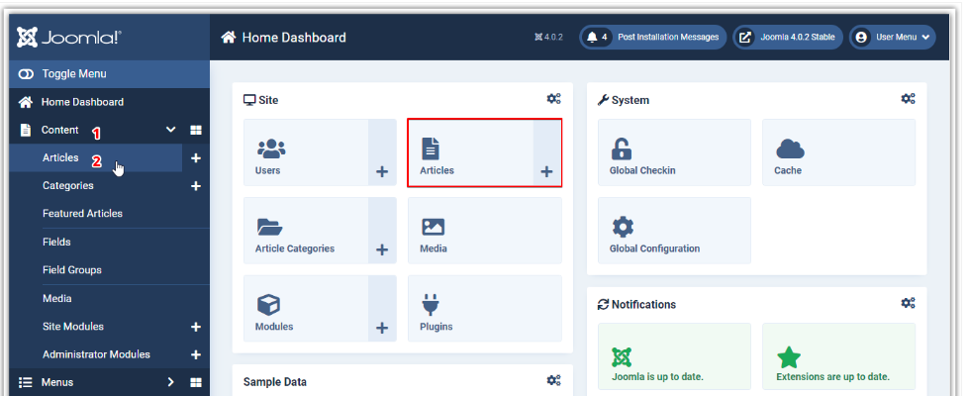
Task: Open Global Configuration gear tile
Action: point(674,231)
